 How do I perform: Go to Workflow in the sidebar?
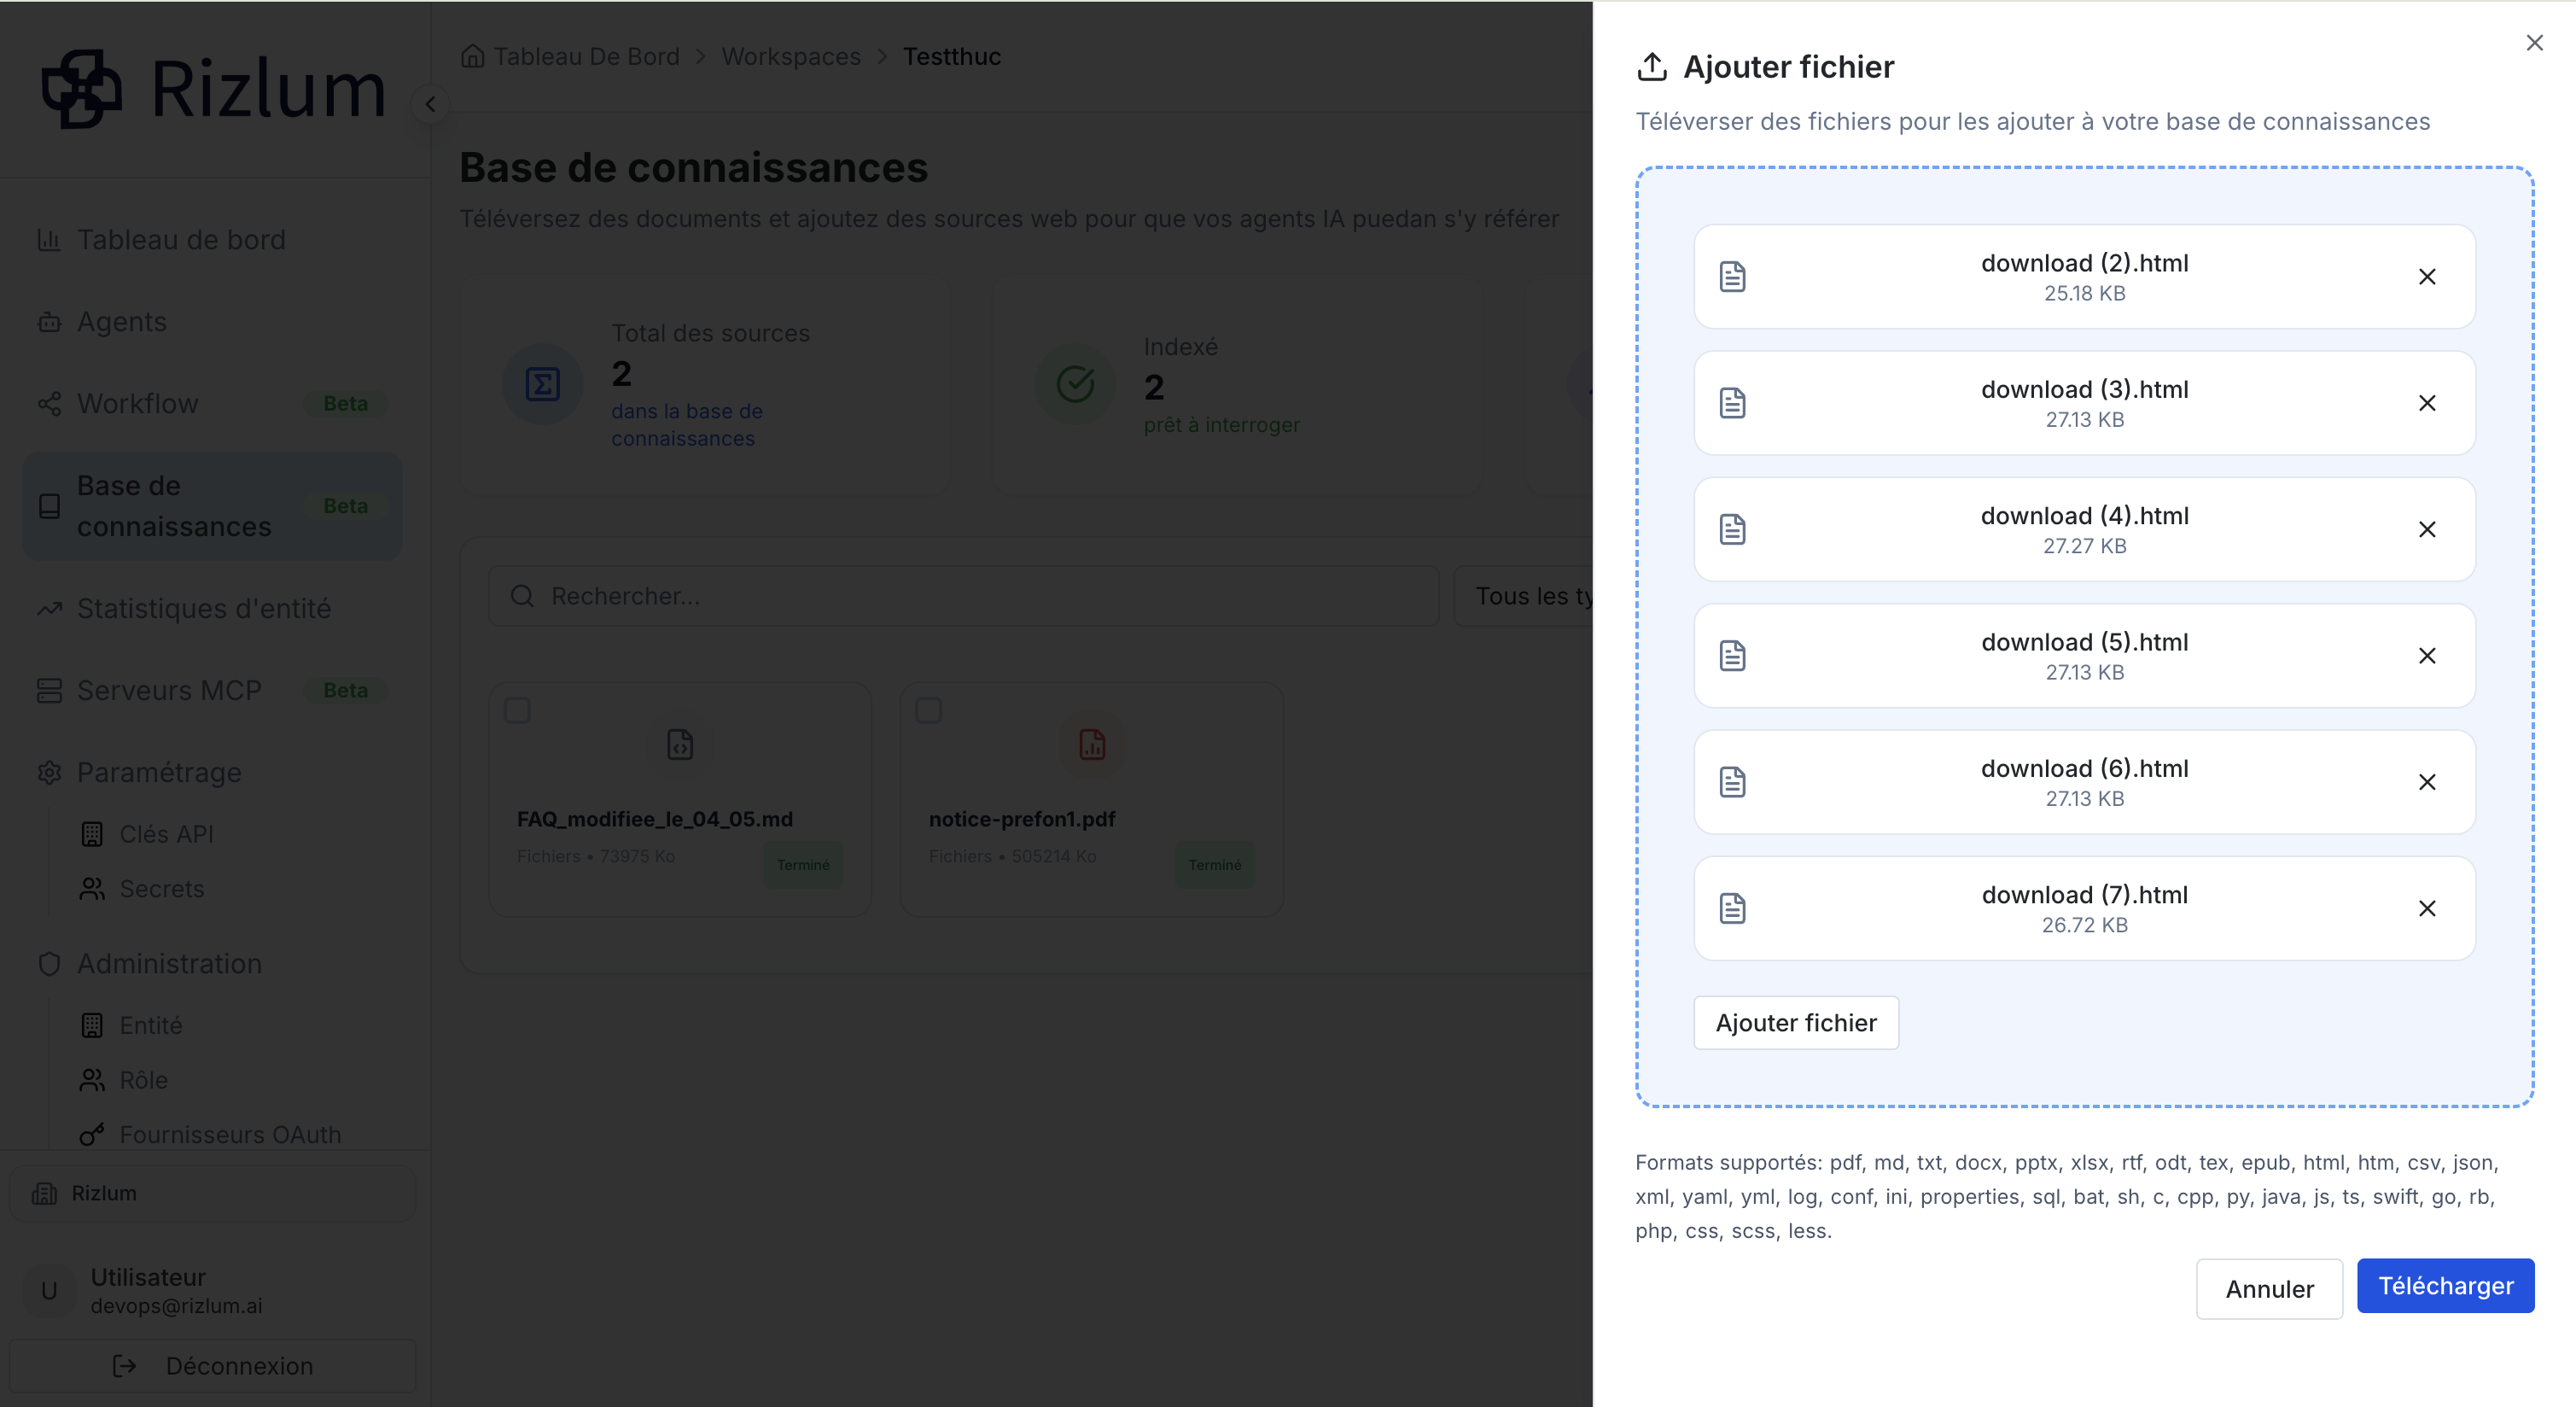212,404
